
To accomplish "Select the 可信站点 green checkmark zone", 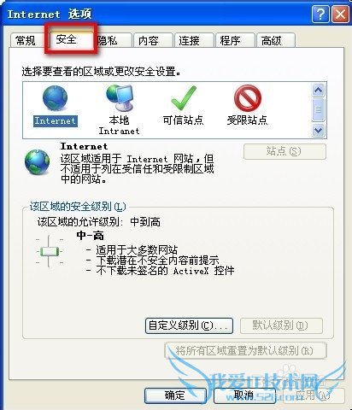I will 184,98.
